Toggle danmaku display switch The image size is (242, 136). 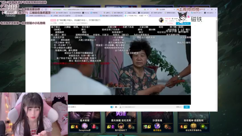click(112, 107)
